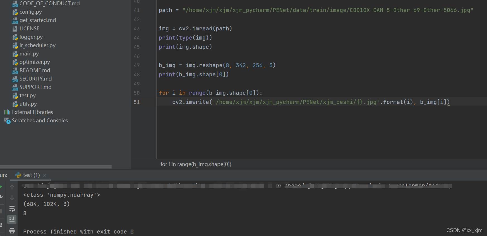Expand External Libraries in project tree
This screenshot has width=487, height=236.
pyautogui.click(x=32, y=112)
